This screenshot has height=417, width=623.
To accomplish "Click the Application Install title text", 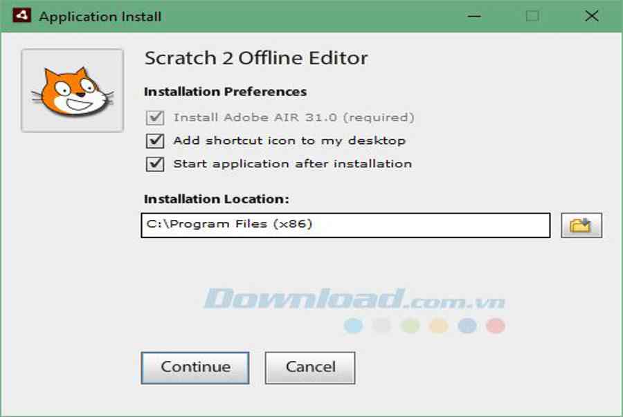I will click(x=100, y=17).
